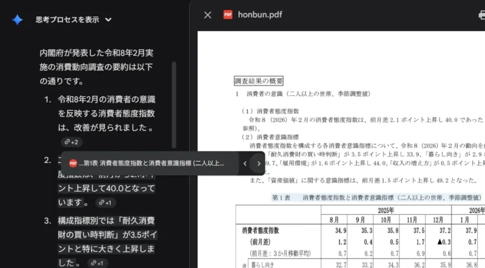This screenshot has width=485, height=268.
Task: Click the 内閣府が発表した intro paragraph
Action: click(96, 67)
